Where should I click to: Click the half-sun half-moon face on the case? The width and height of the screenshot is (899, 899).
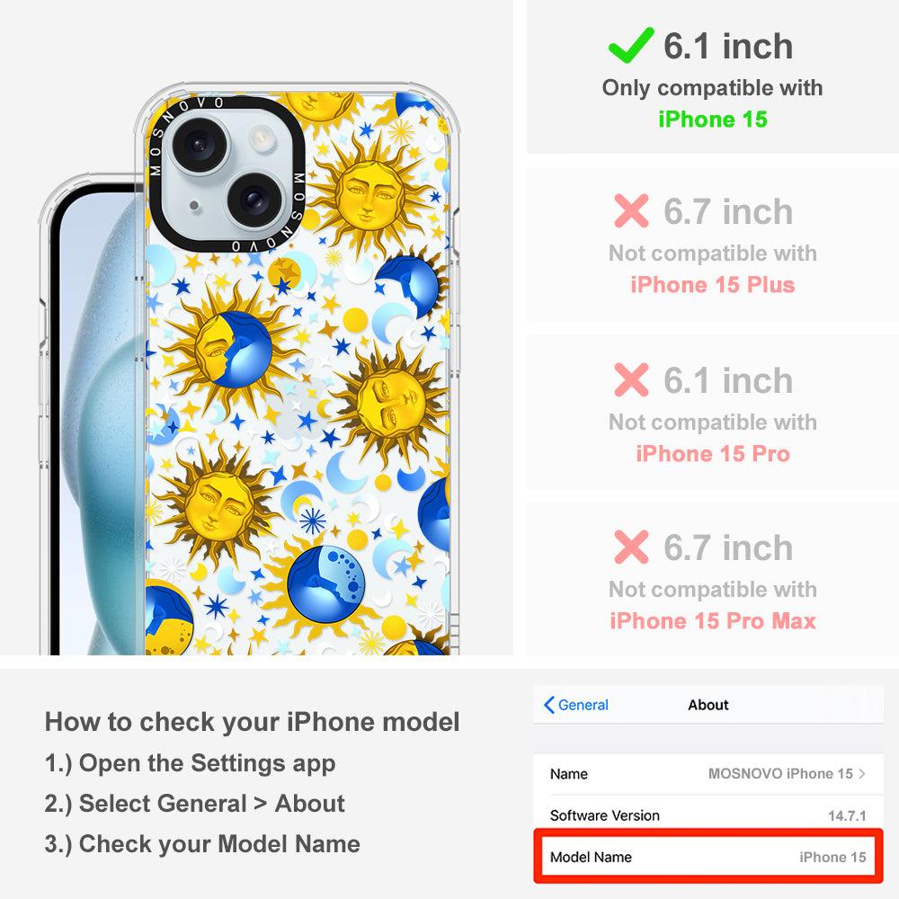(234, 350)
